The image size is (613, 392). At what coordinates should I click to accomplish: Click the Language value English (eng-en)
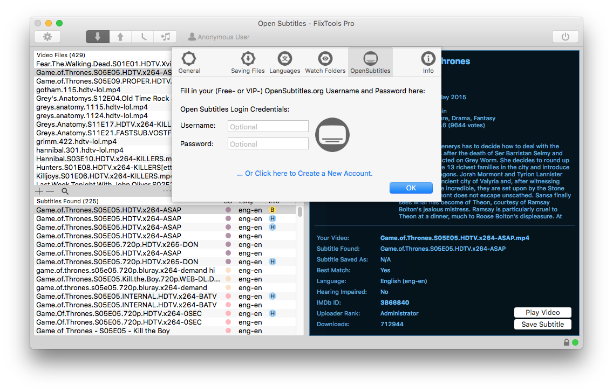404,281
